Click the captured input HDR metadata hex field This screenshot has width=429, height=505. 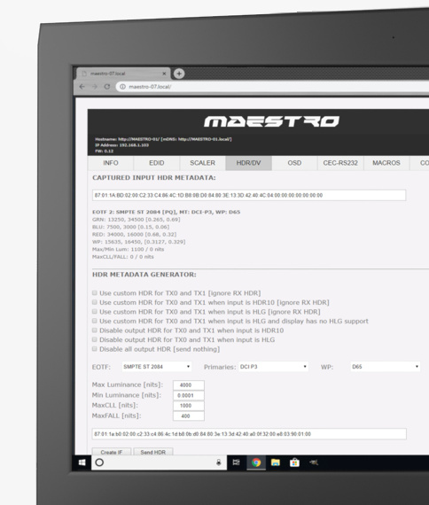(x=249, y=195)
